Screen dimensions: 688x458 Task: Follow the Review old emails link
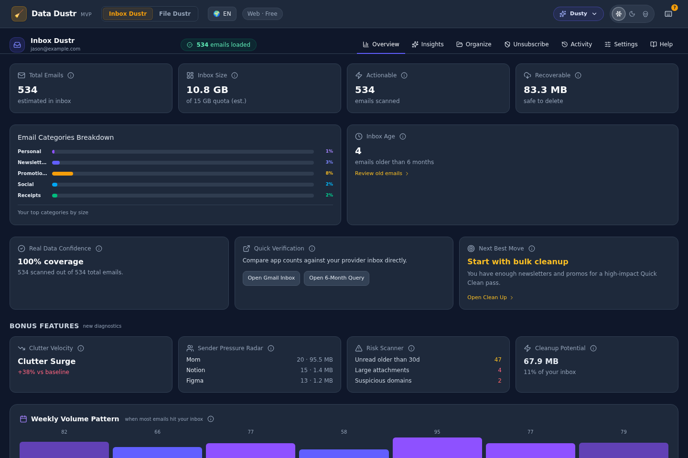tap(382, 174)
